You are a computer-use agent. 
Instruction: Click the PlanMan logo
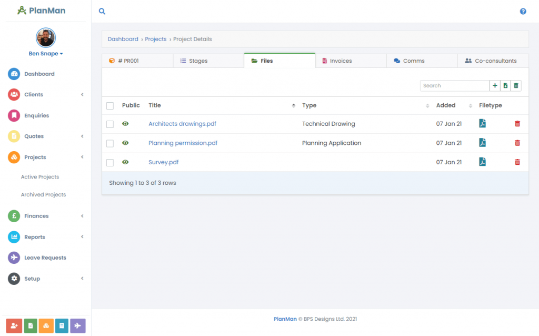pyautogui.click(x=41, y=11)
